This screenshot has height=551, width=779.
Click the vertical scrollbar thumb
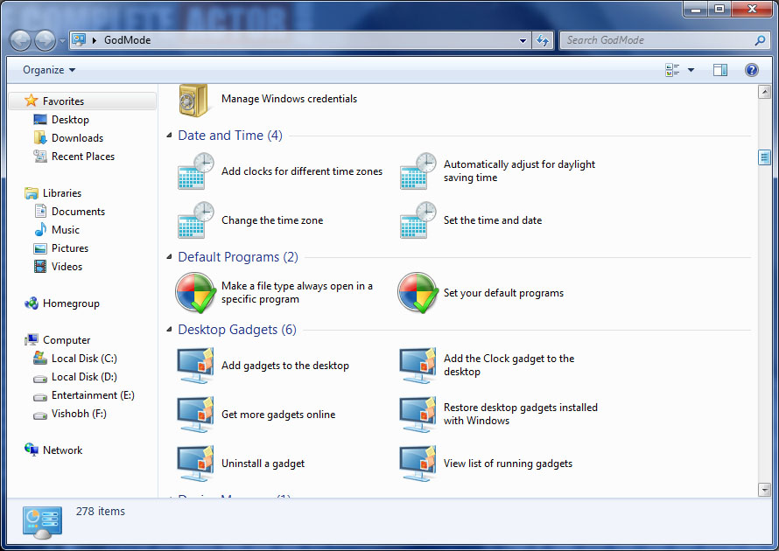click(x=764, y=157)
